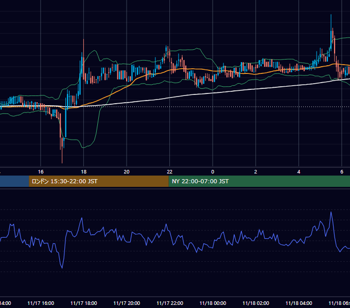350x308 pixels.
Task: Click hour label 20 on price chart axis
Action: [x=127, y=172]
